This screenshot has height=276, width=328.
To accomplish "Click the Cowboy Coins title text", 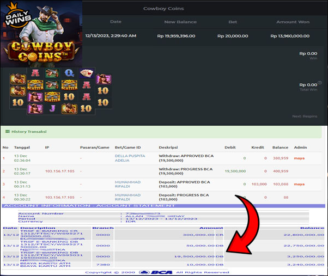I will coord(163,9).
